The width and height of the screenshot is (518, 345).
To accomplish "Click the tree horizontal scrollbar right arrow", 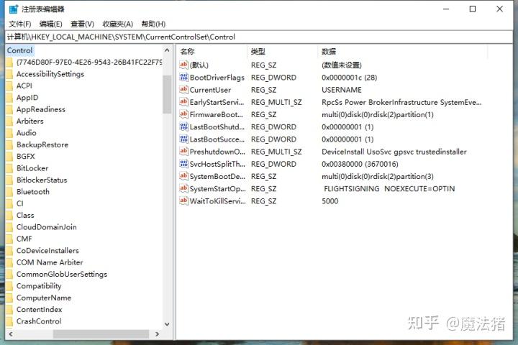I will point(158,334).
